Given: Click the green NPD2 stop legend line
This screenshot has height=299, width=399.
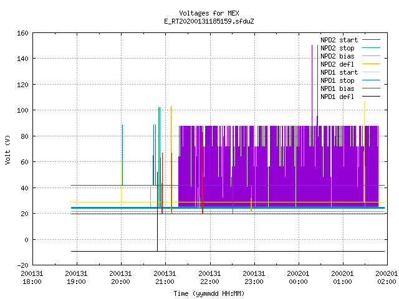Looking at the screenshot, I should pyautogui.click(x=372, y=48).
